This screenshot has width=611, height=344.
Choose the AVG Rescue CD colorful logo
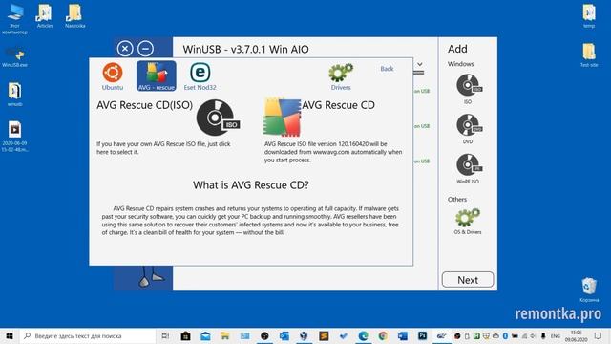tap(283, 118)
